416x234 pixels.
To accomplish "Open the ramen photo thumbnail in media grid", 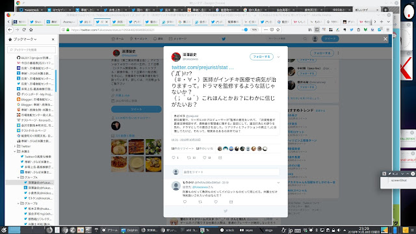I will [119, 147].
